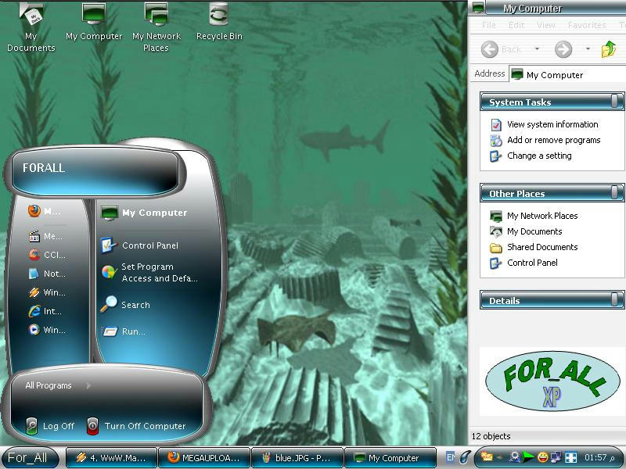Open Control Panel from the Start menu
The width and height of the screenshot is (626, 469).
(x=140, y=245)
